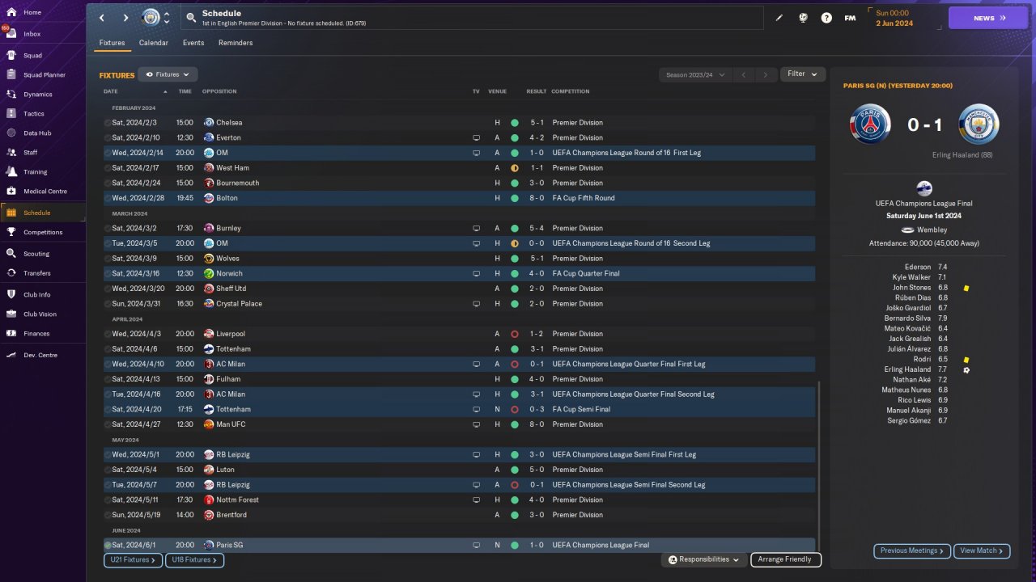
Task: Sort fixtures by the OPPOSITION column header
Action: (x=219, y=91)
